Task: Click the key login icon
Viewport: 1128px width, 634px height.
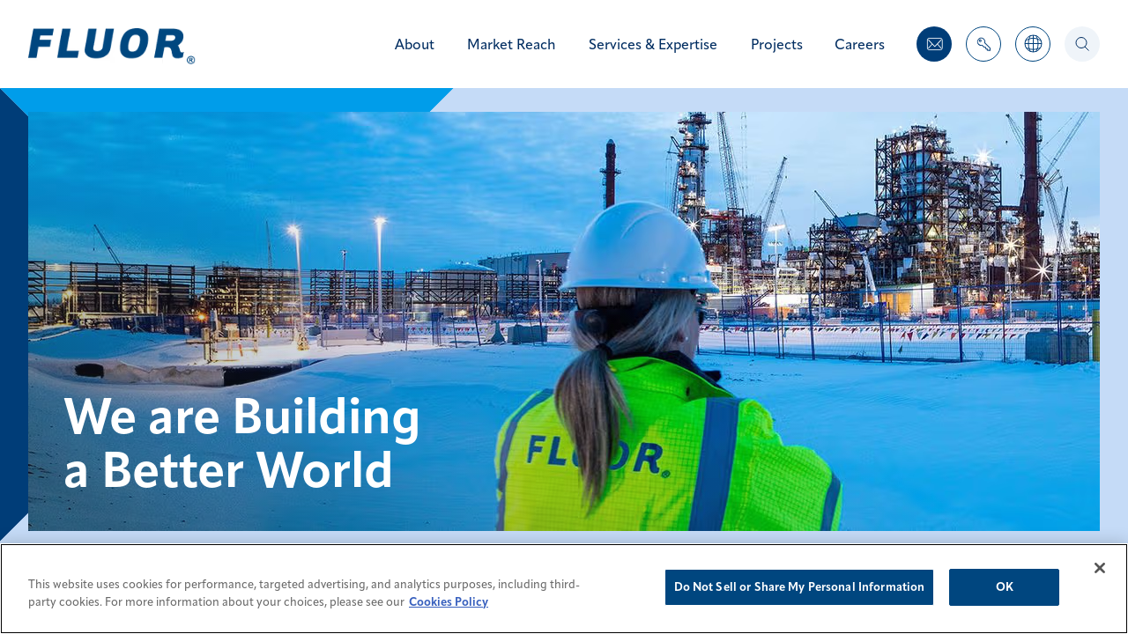Action: (x=983, y=44)
